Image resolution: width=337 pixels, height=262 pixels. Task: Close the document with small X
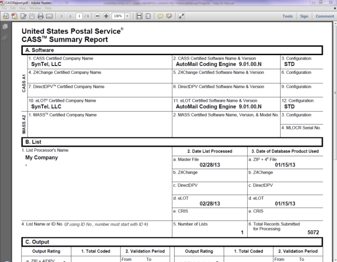(334, 8)
